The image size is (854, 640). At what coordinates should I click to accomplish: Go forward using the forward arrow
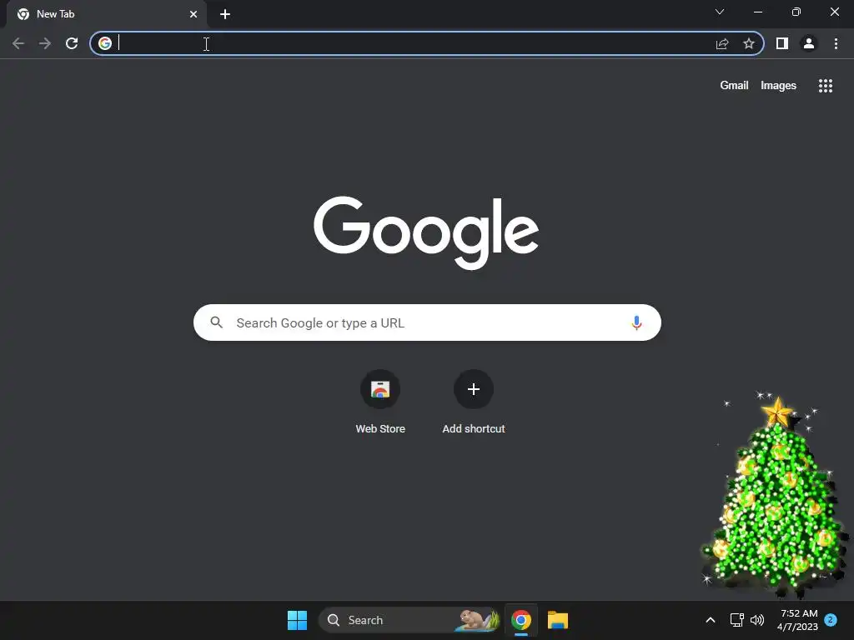(45, 43)
